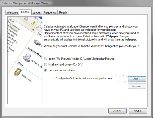The height and width of the screenshot is (118, 153).
Task: Click the hard drive icon in illustration
Action: tap(37, 42)
